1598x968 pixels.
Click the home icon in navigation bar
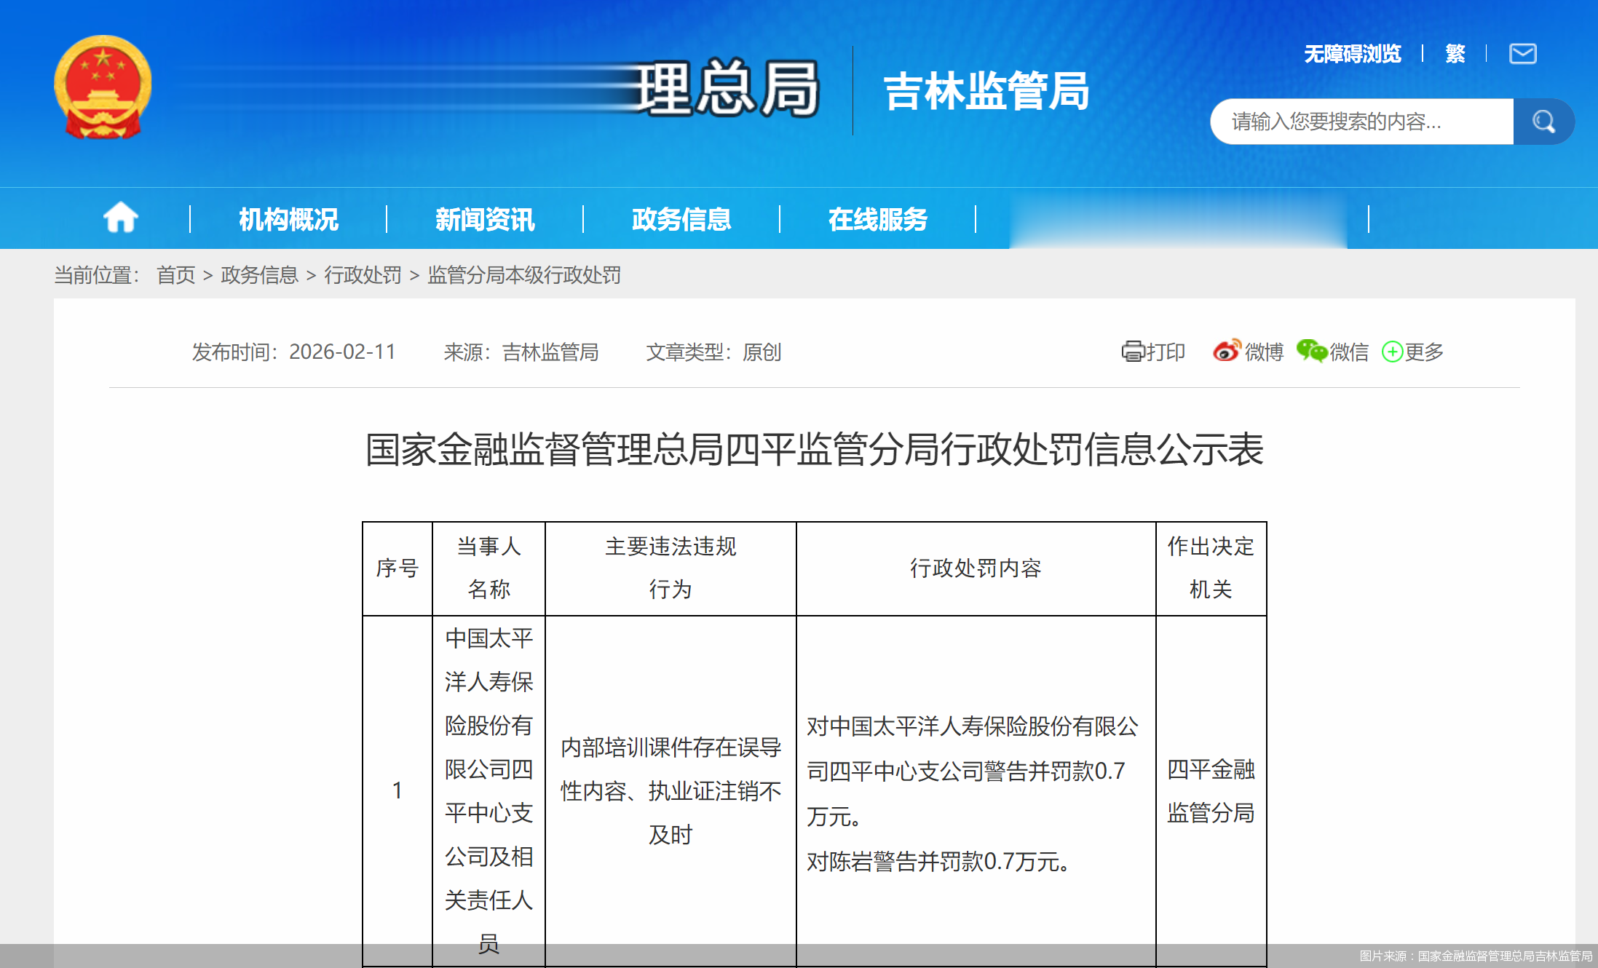coord(121,218)
